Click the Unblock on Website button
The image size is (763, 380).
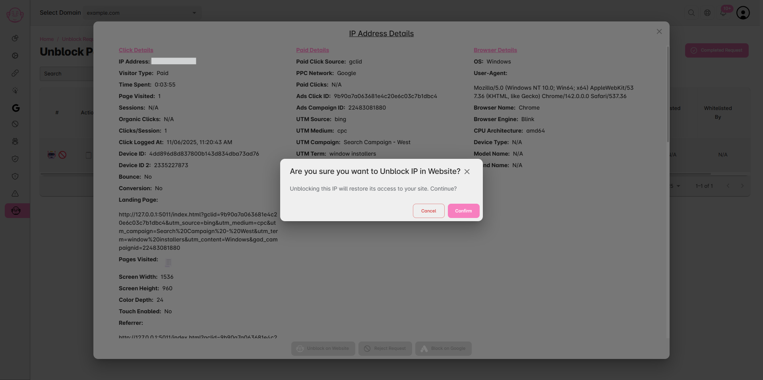[x=323, y=349]
